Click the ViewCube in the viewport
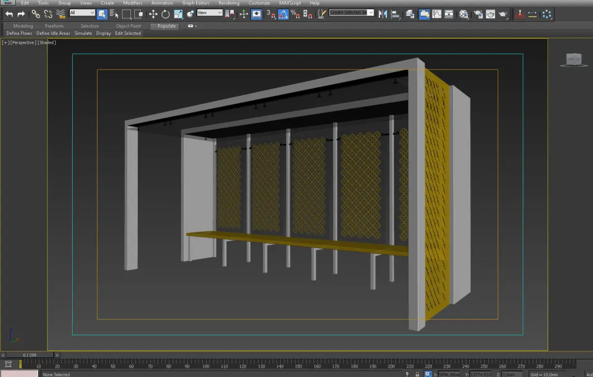The image size is (593, 377). click(x=573, y=59)
